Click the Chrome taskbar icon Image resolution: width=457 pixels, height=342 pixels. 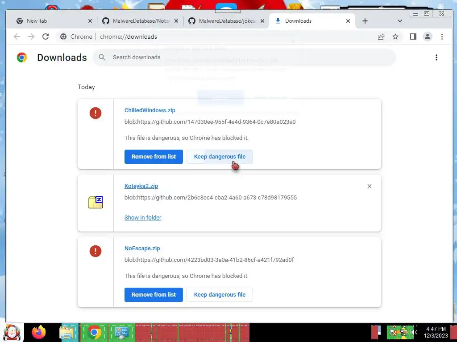[x=94, y=332]
